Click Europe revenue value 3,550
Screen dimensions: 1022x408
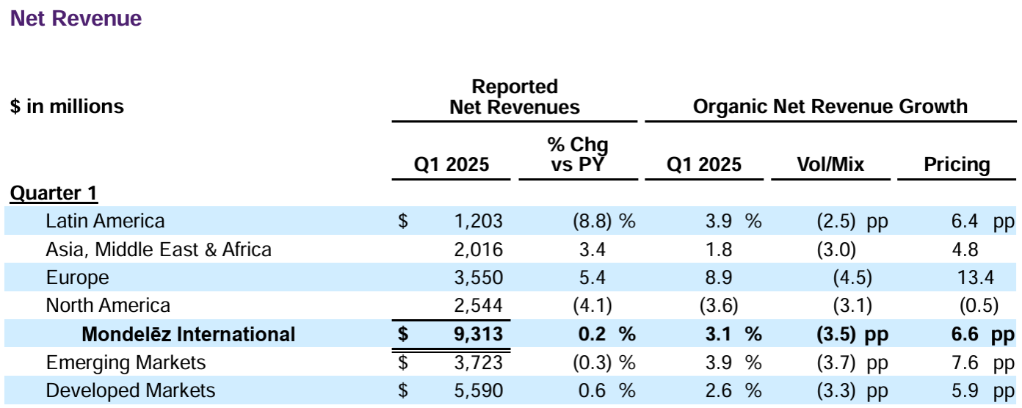click(x=479, y=277)
